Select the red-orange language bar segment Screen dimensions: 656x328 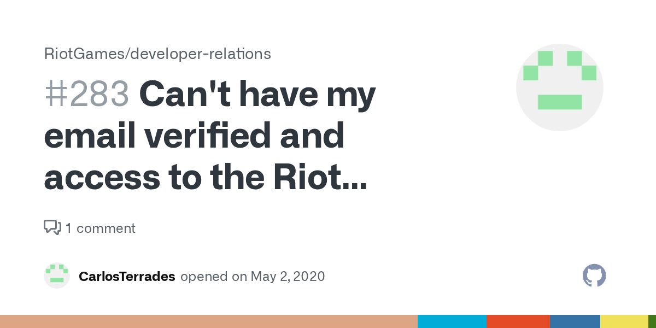click(x=518, y=321)
